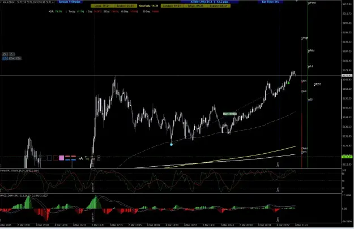
Task: Click the Bar Time countdown label
Action: 270,2
